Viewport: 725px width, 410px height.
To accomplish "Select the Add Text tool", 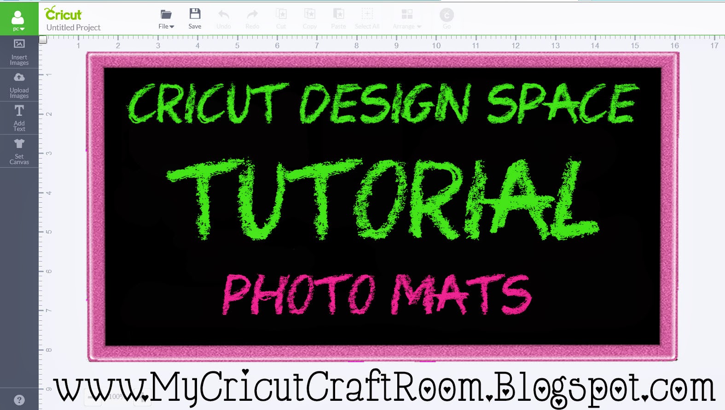I will (x=19, y=118).
